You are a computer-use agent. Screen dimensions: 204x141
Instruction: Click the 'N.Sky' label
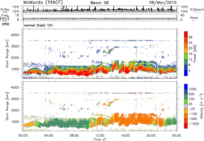5,9
